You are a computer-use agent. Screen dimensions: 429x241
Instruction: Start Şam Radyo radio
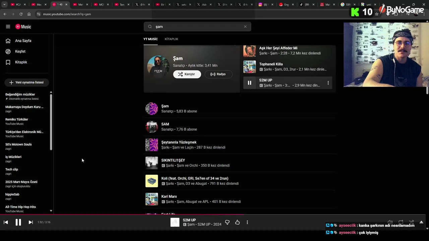tap(218, 74)
